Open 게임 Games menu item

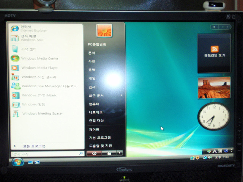pos(92,78)
